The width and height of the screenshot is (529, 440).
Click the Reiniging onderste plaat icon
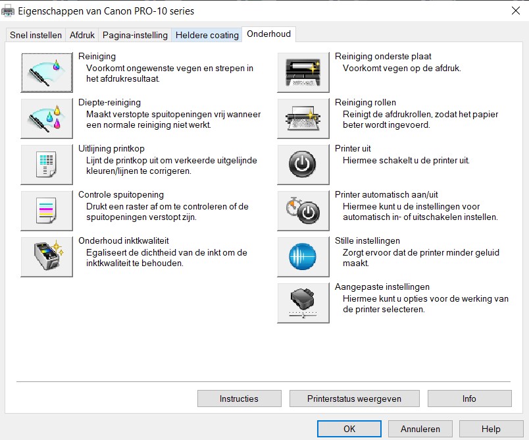[303, 72]
